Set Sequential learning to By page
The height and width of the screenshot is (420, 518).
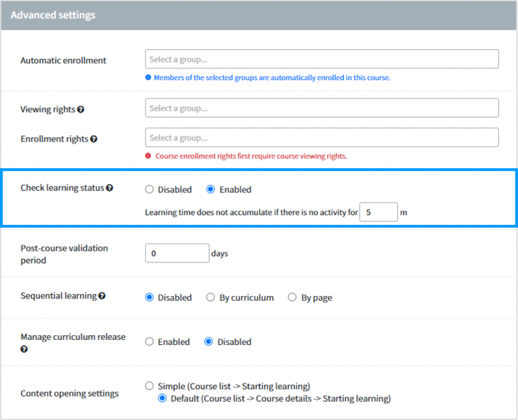point(292,297)
